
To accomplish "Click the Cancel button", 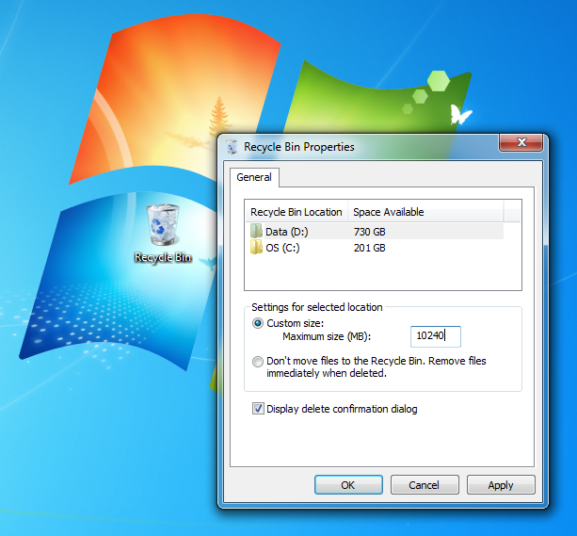I will tap(425, 485).
